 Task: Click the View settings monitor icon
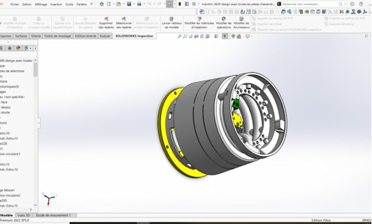pyautogui.click(x=247, y=36)
